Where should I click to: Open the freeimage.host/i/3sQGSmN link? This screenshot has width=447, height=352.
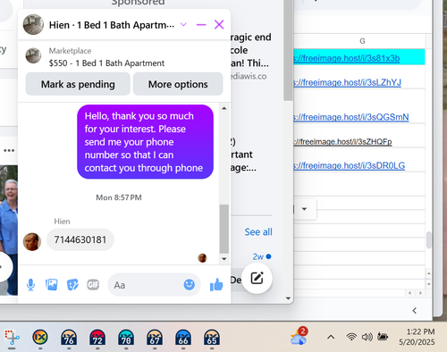351,117
